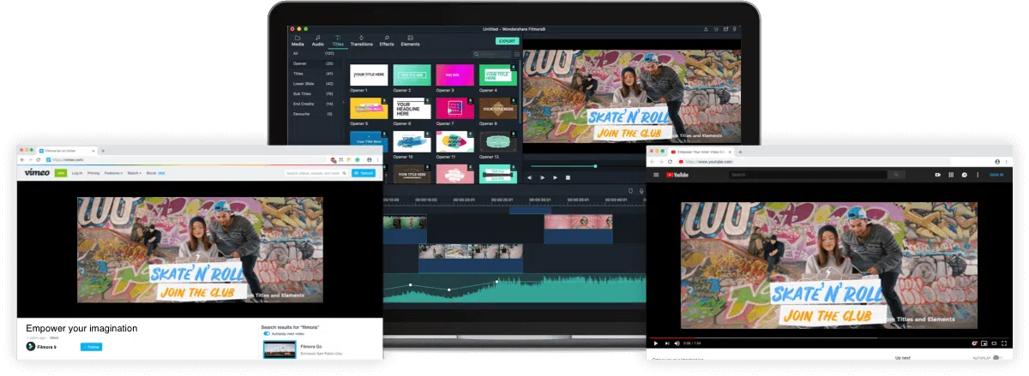Click the Filmora preview step-forward button

[x=542, y=177]
